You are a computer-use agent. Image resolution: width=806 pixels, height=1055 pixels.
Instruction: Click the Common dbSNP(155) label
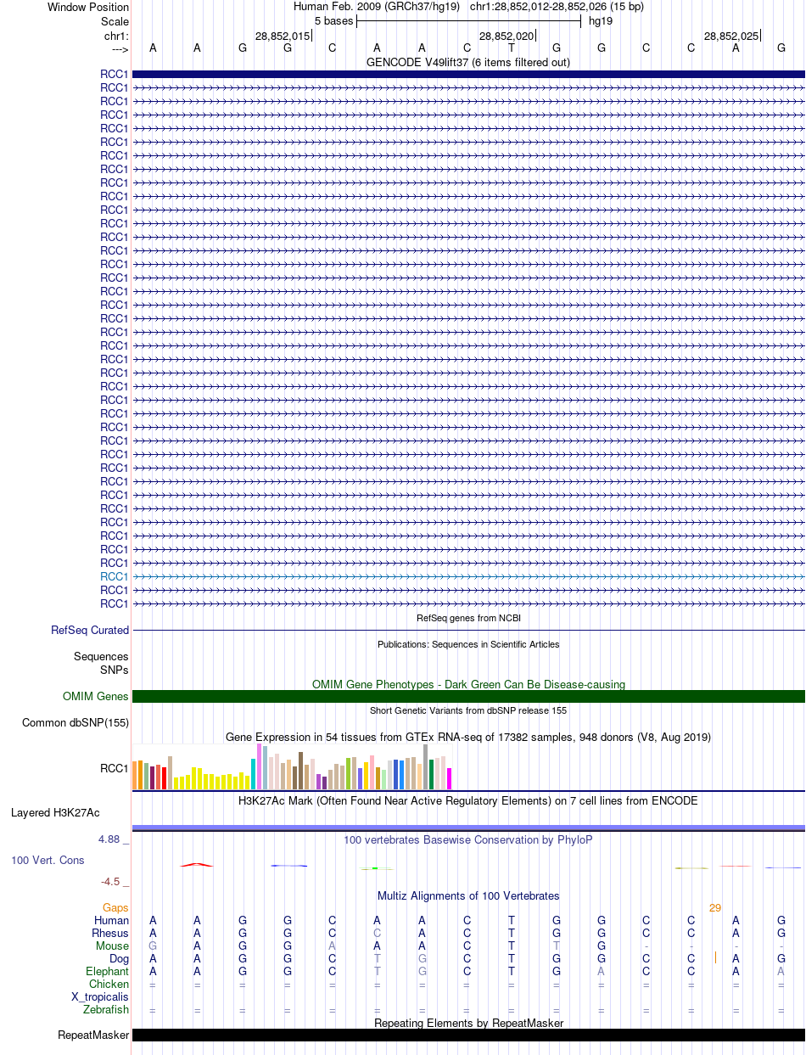tap(76, 723)
